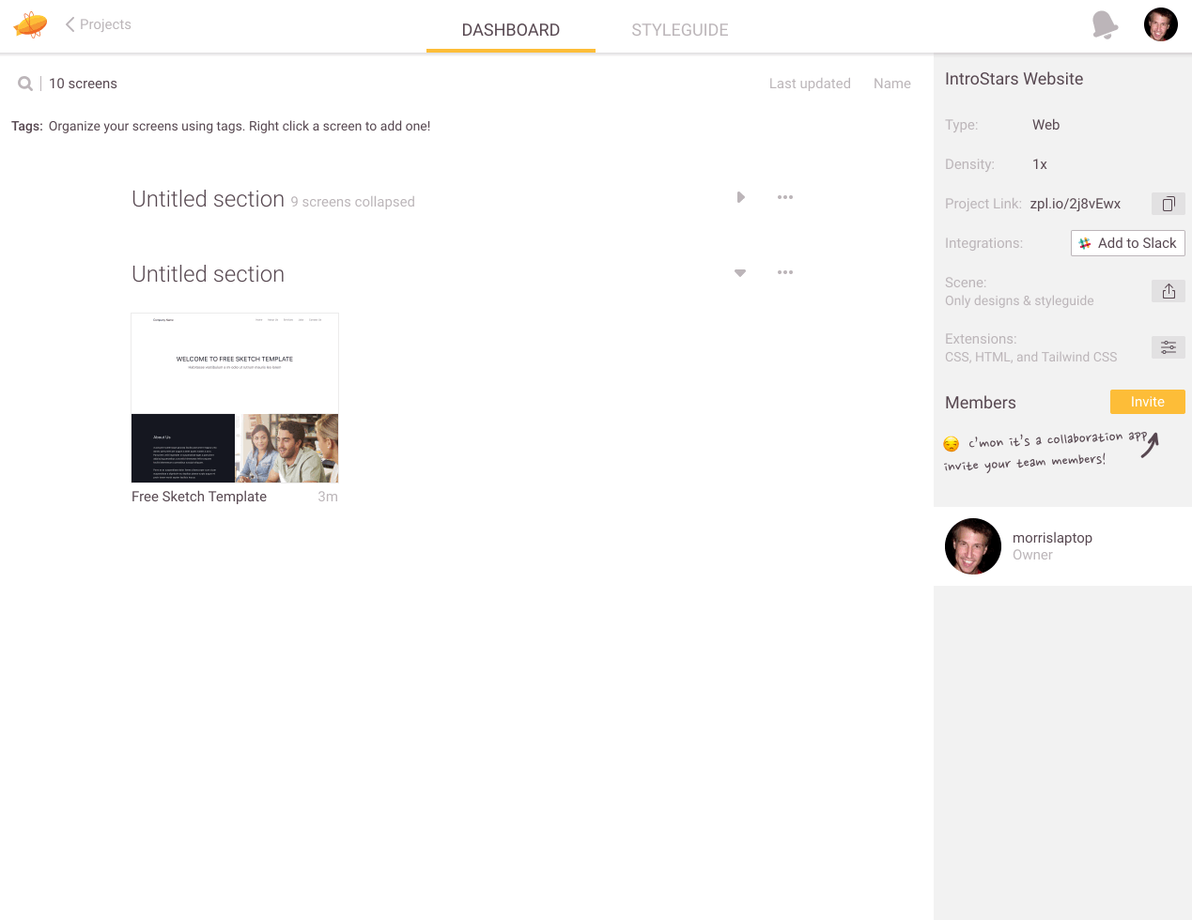This screenshot has height=920, width=1192.
Task: Click the 10 screens search field
Action: [x=83, y=84]
